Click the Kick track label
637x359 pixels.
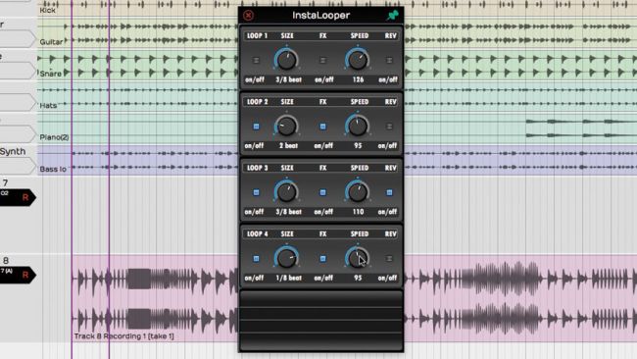coord(48,10)
